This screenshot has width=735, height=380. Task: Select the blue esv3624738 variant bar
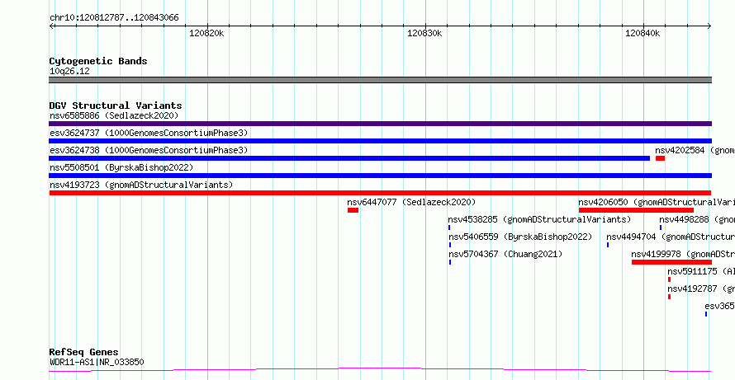click(x=349, y=158)
